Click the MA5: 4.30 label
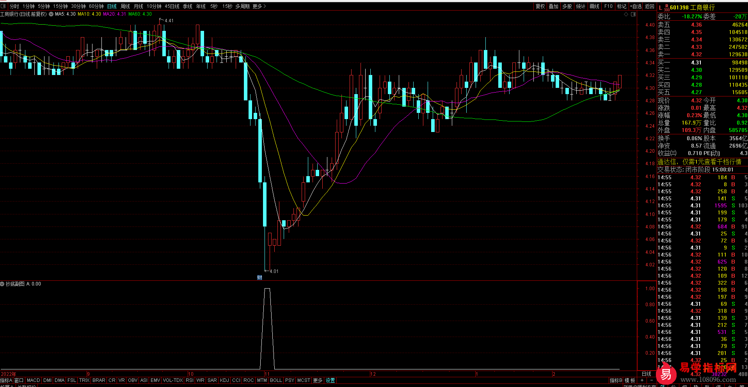748x387 pixels. (x=65, y=14)
